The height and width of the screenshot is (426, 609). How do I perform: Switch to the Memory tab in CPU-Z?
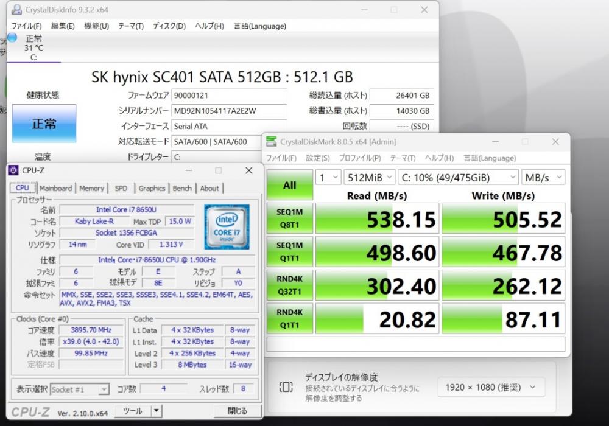pyautogui.click(x=92, y=188)
